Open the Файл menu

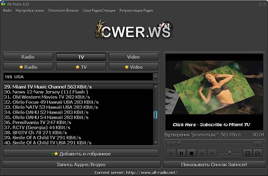coord(7,10)
